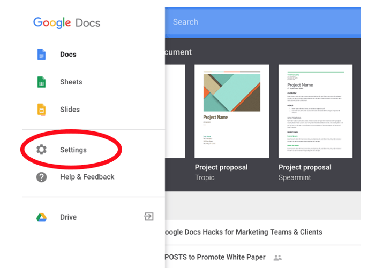Click the blue Docs file icon
375x272 pixels.
(41, 55)
